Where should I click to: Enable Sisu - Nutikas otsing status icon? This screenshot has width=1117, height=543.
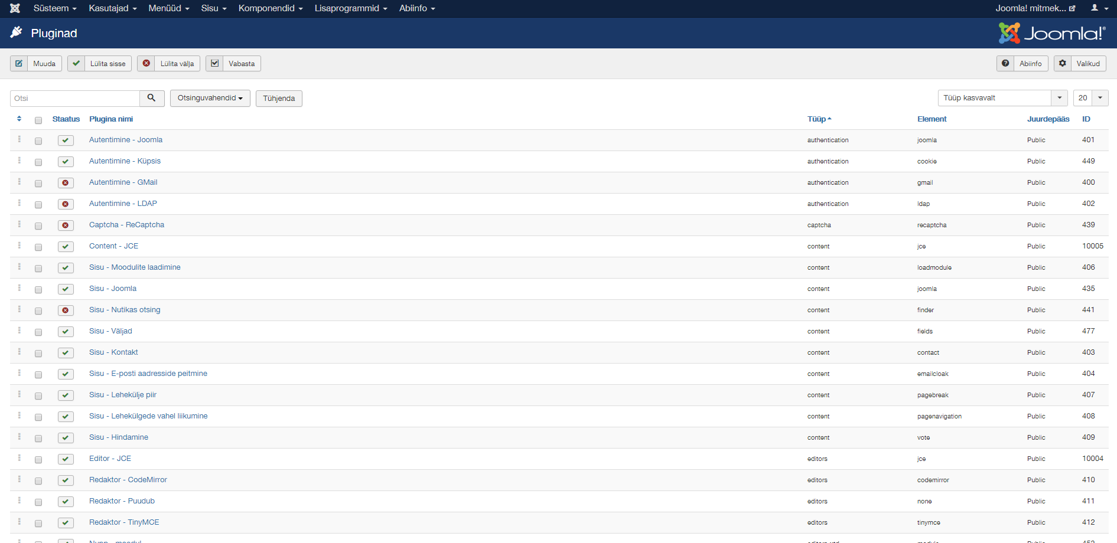66,310
